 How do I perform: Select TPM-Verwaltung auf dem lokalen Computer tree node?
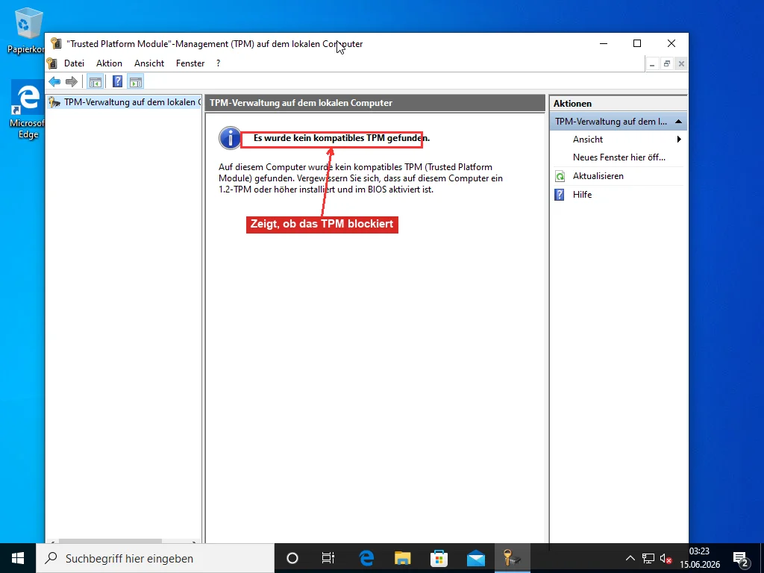[125, 102]
